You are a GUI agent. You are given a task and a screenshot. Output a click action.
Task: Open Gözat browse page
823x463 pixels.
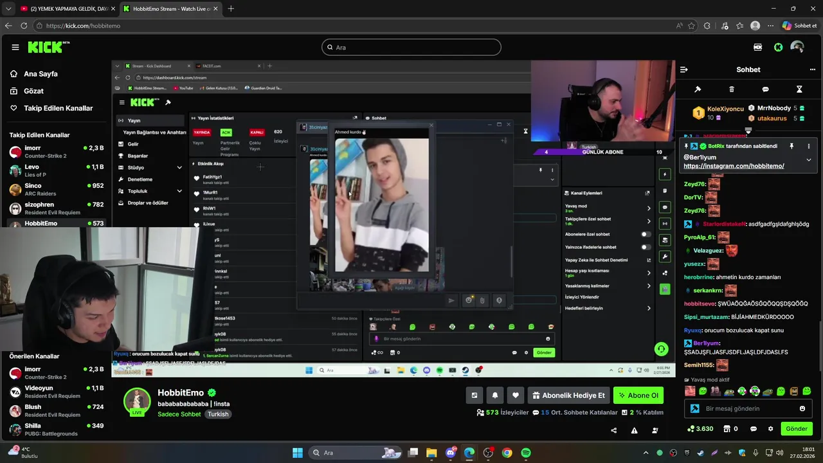33,91
